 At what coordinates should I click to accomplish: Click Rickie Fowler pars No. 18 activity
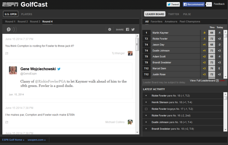(x=183, y=96)
